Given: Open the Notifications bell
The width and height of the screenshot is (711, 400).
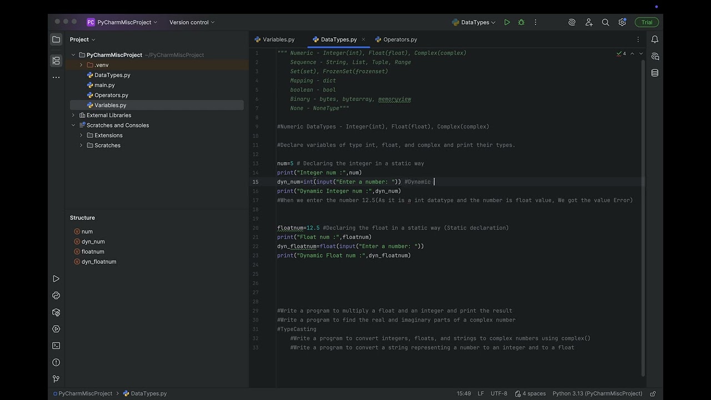Looking at the screenshot, I should point(655,39).
